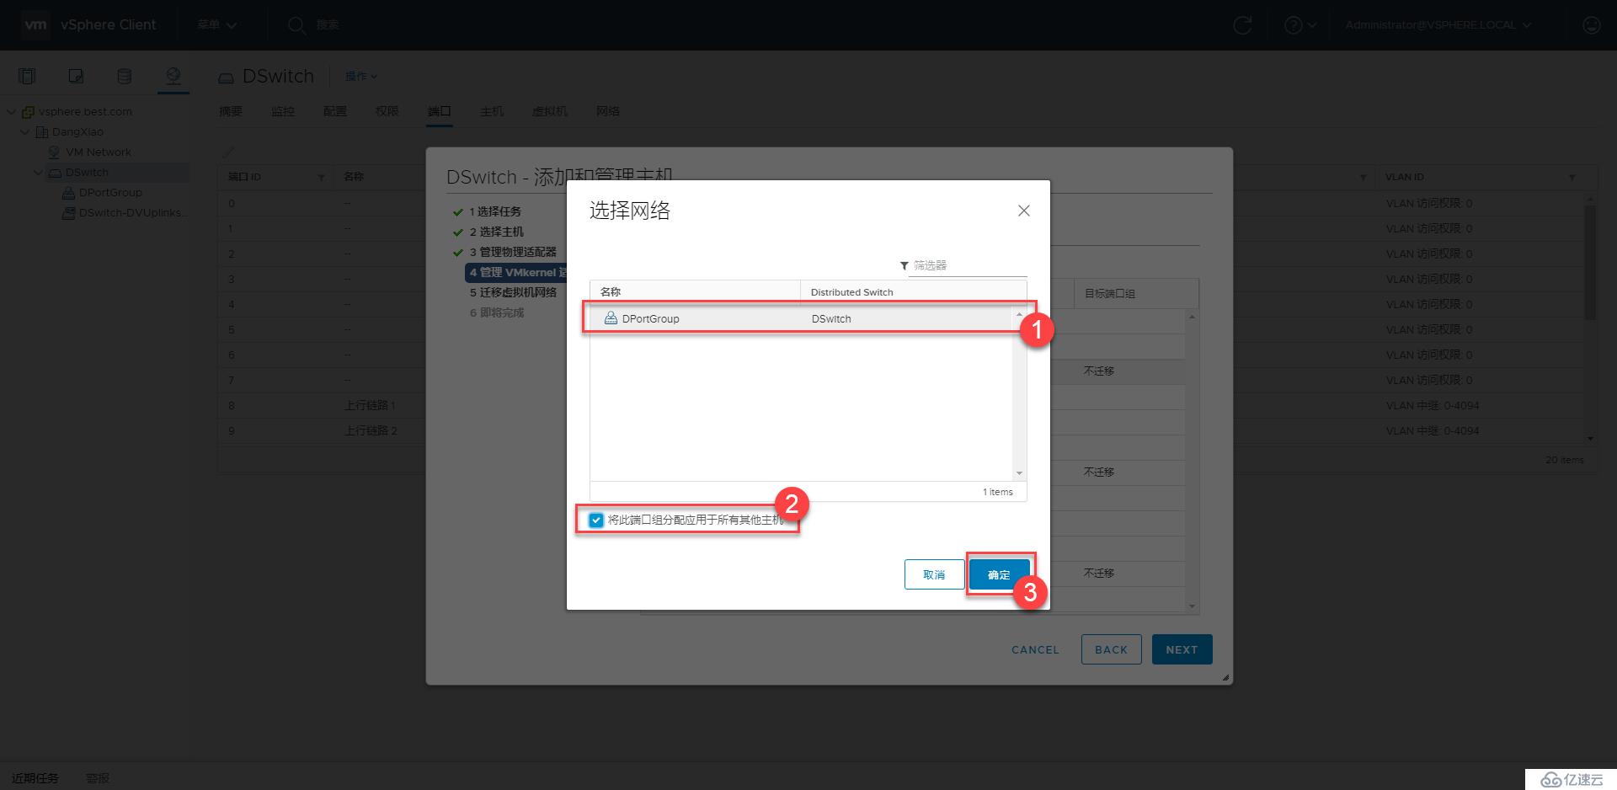Click the filter funnel icon beside 筛选器
The height and width of the screenshot is (790, 1617).
tap(904, 265)
